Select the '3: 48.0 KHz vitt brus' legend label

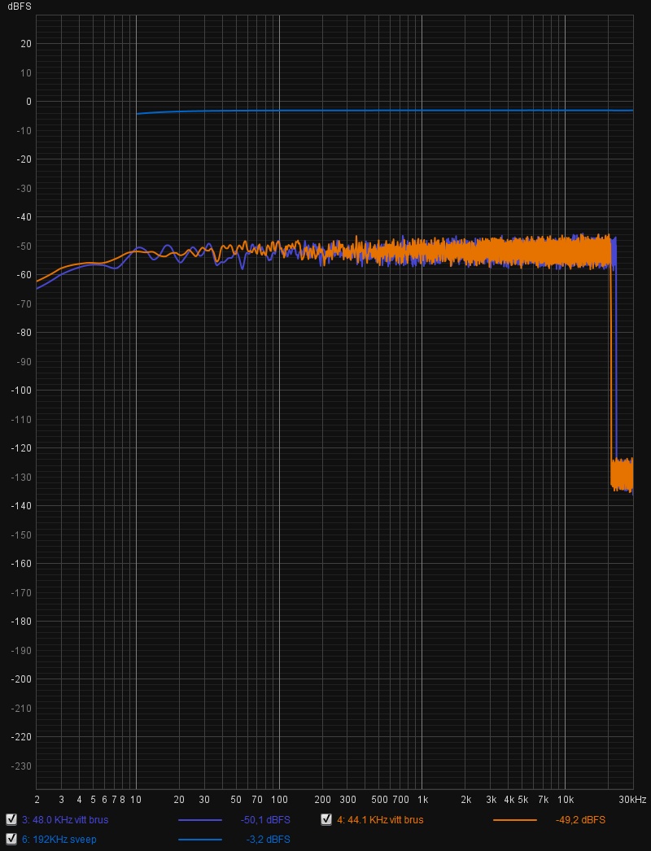(65, 820)
